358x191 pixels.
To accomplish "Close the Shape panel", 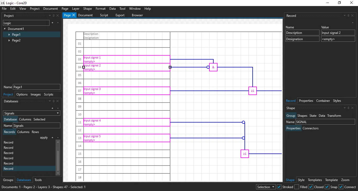I will [352, 108].
